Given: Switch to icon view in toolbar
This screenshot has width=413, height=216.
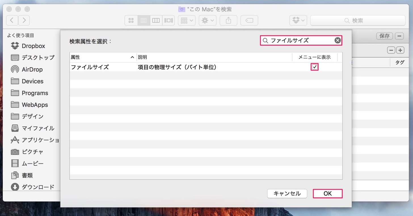Looking at the screenshot, I should (x=131, y=20).
